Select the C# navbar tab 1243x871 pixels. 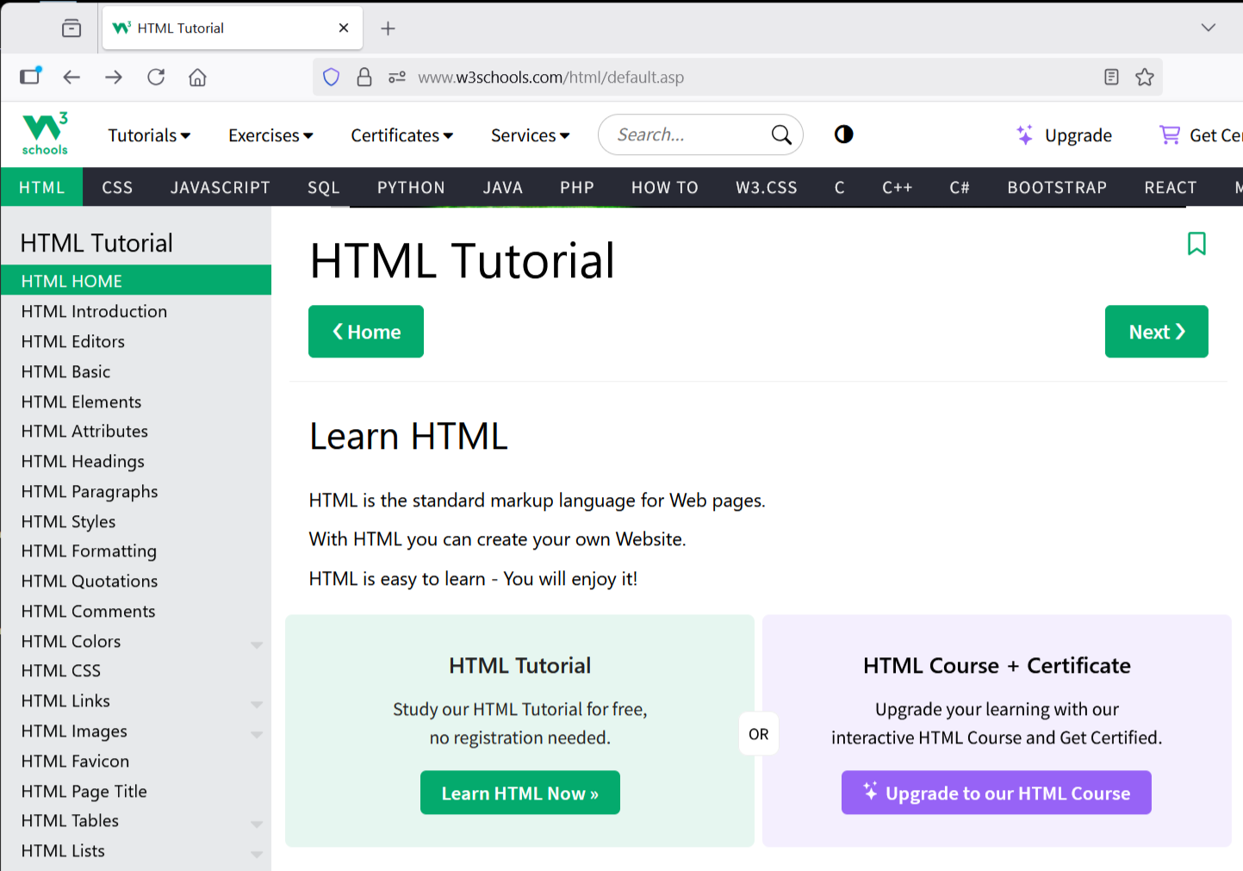[x=960, y=187]
